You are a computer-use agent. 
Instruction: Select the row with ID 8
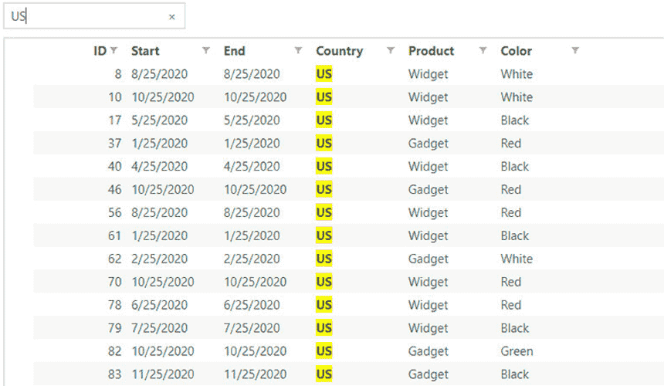348,73
